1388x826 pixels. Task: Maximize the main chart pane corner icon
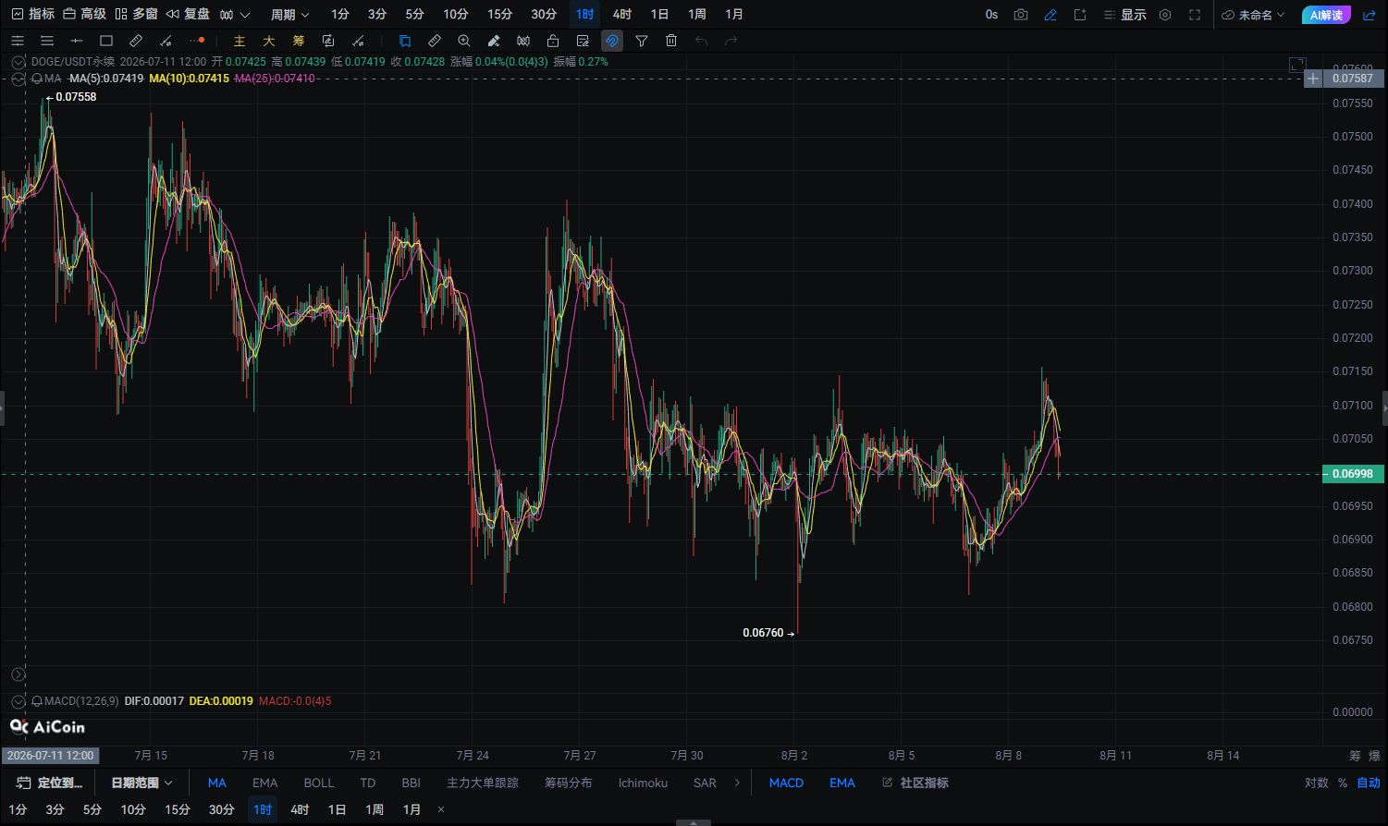tap(1297, 65)
